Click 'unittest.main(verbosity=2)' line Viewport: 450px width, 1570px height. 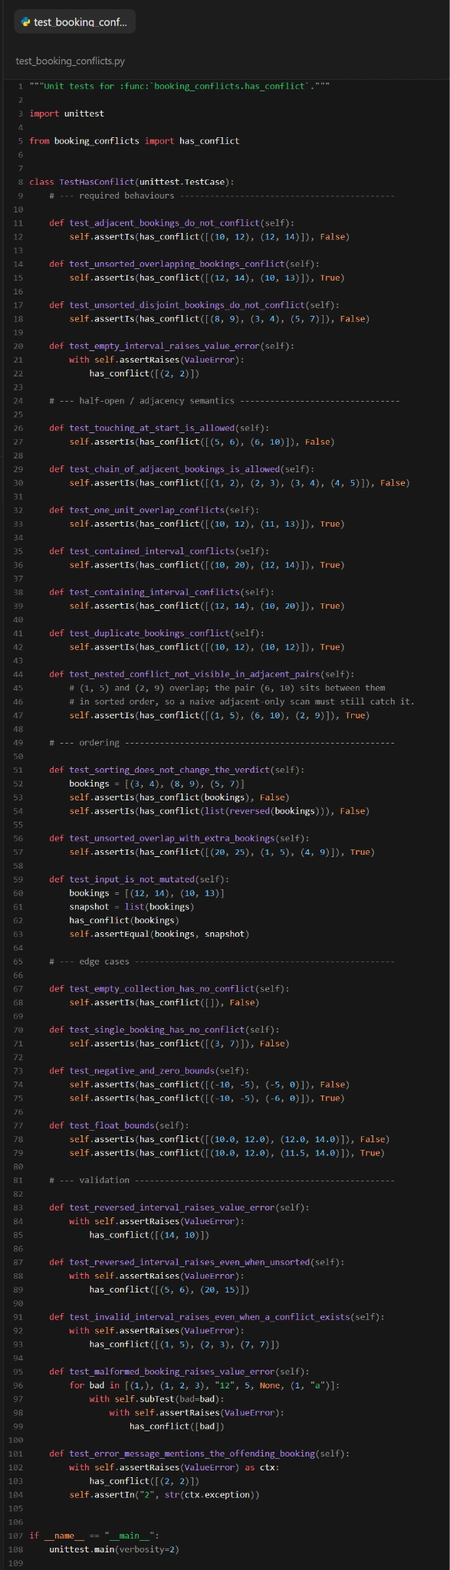pyautogui.click(x=113, y=1549)
